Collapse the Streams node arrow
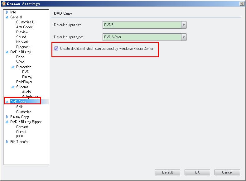 pos(13,87)
